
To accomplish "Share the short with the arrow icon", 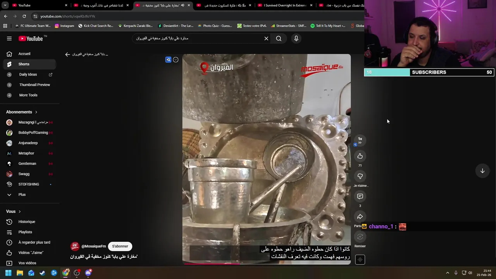I will tap(360, 217).
